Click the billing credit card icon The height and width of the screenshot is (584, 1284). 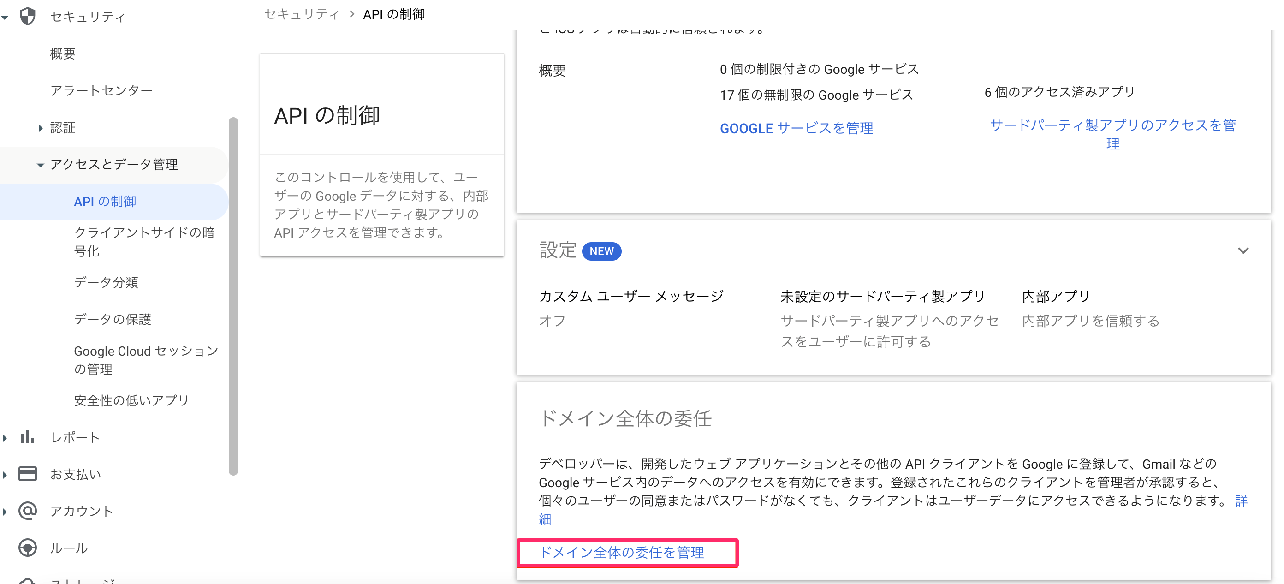click(27, 474)
